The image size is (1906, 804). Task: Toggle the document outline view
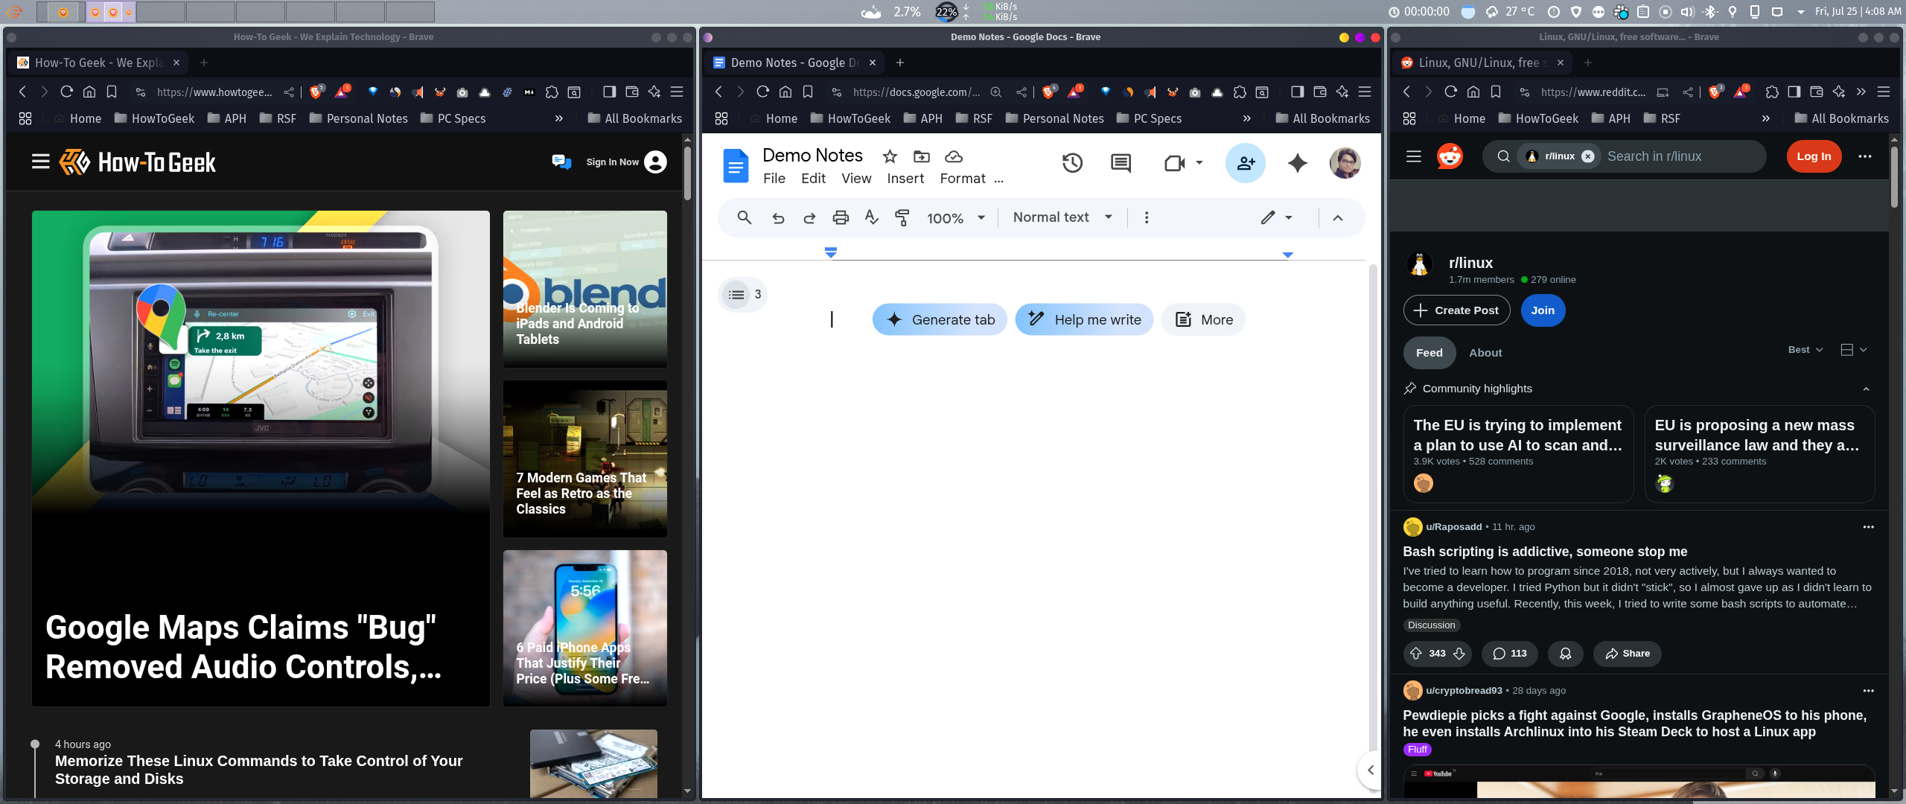736,294
